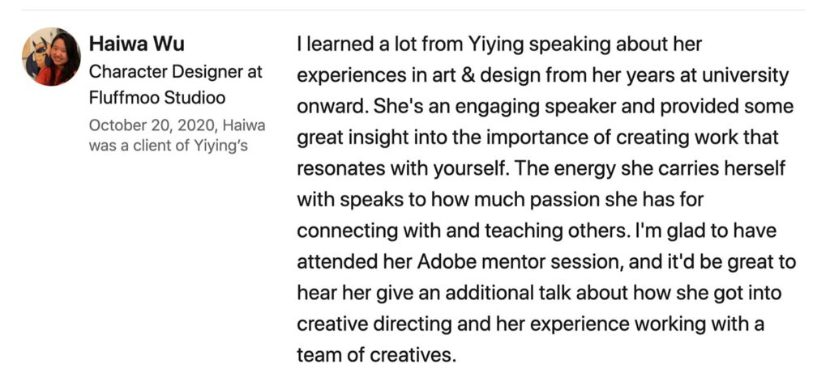Click the divider line above the recommendation

click(413, 10)
